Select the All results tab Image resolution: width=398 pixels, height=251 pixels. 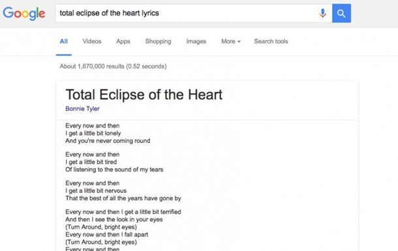pyautogui.click(x=64, y=41)
